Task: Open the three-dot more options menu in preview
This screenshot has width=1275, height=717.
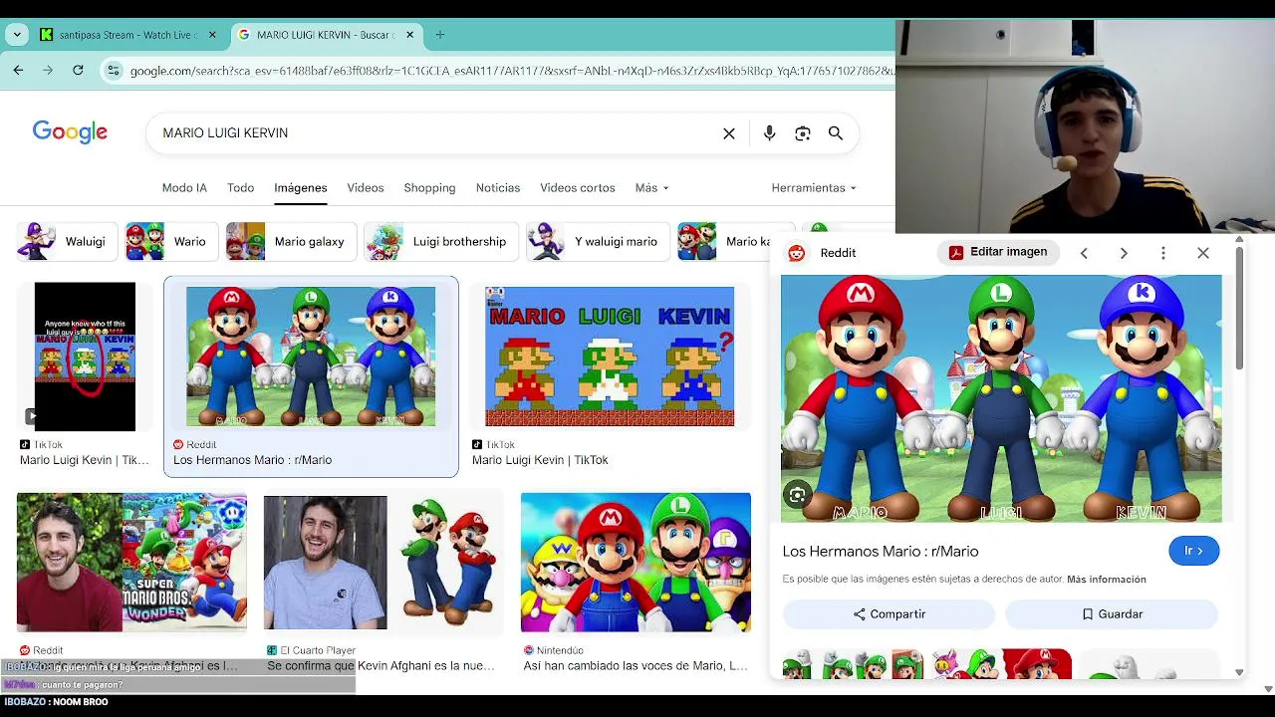Action: [1162, 253]
